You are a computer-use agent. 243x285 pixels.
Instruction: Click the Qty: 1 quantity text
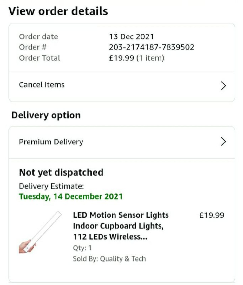pos(82,248)
